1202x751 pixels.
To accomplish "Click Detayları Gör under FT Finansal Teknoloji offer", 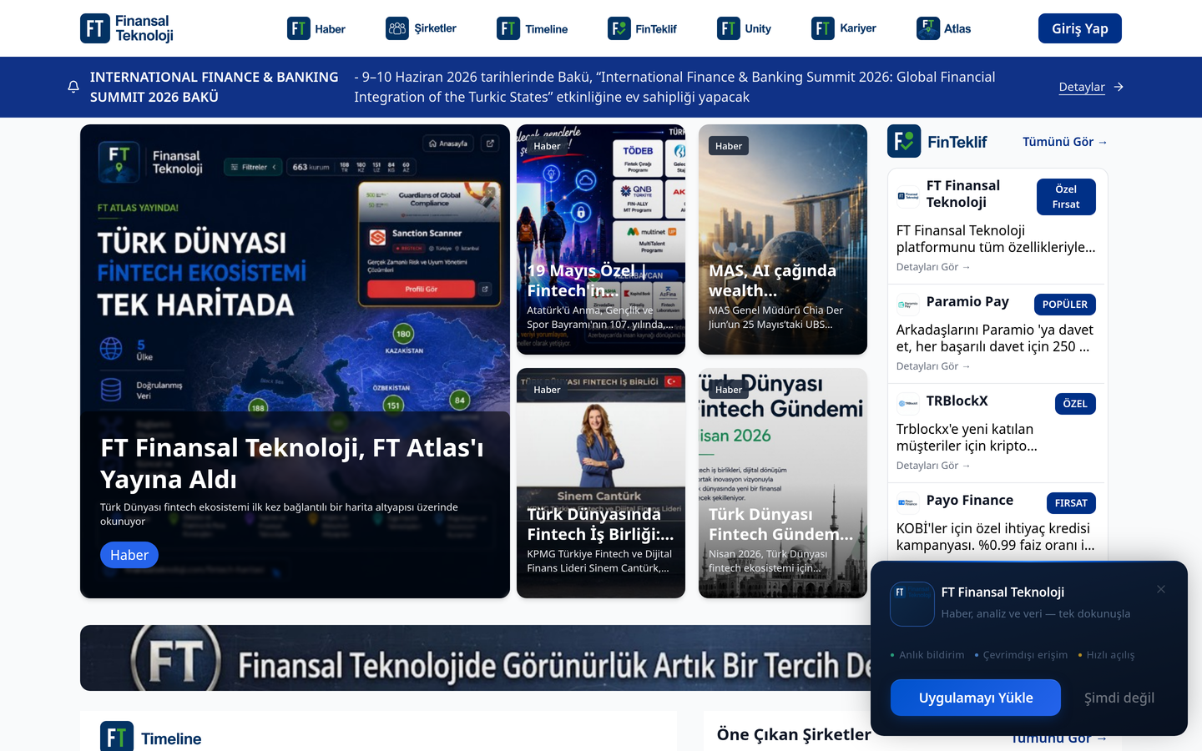I will pos(933,267).
